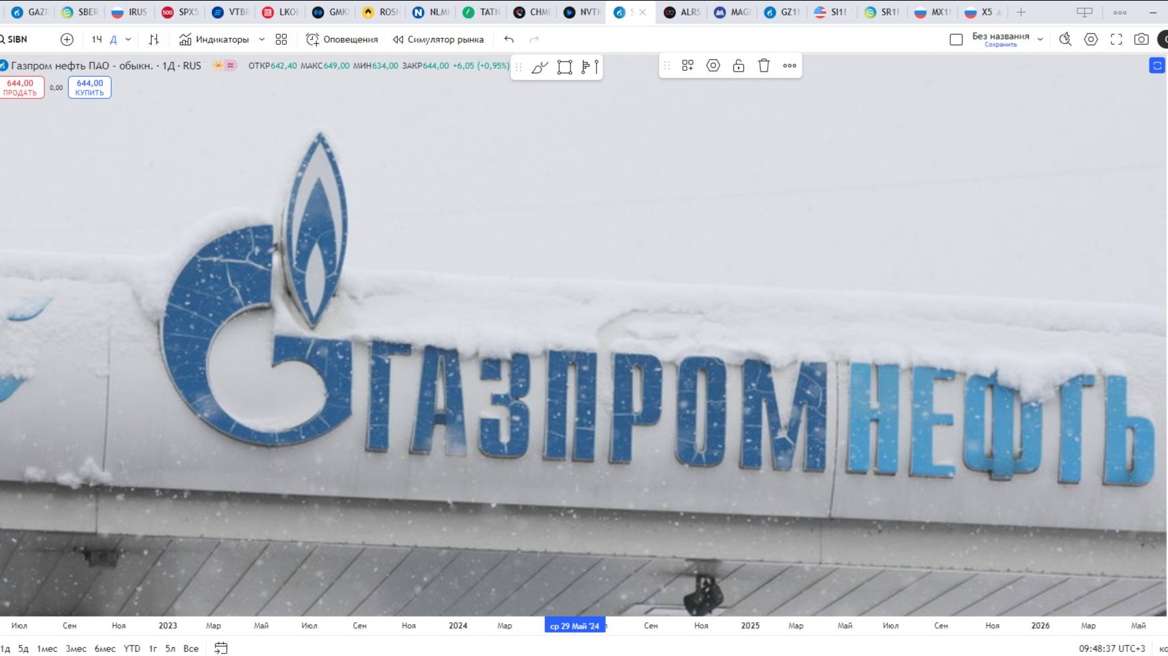Image resolution: width=1168 pixels, height=656 pixels.
Task: Switch to the NVTK tab
Action: (x=582, y=12)
